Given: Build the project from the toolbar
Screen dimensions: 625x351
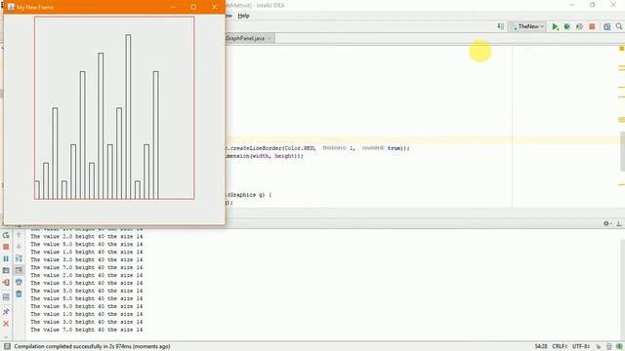Looking at the screenshot, I should click(501, 26).
